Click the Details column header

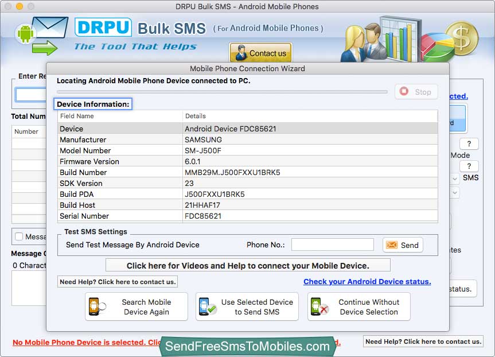310,116
